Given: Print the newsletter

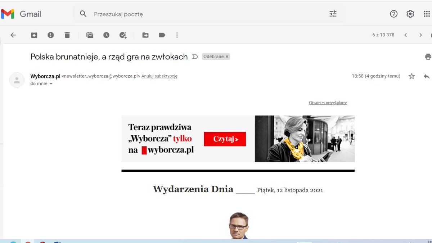Looking at the screenshot, I should [428, 57].
